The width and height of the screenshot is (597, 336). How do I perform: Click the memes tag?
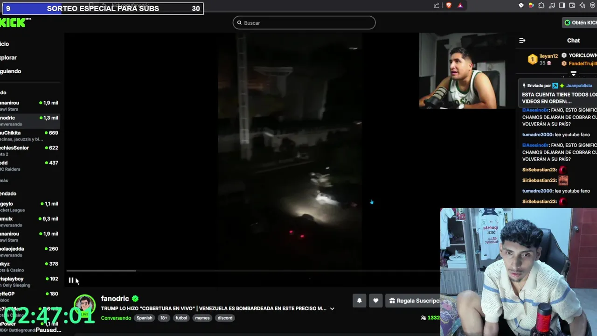pyautogui.click(x=202, y=318)
